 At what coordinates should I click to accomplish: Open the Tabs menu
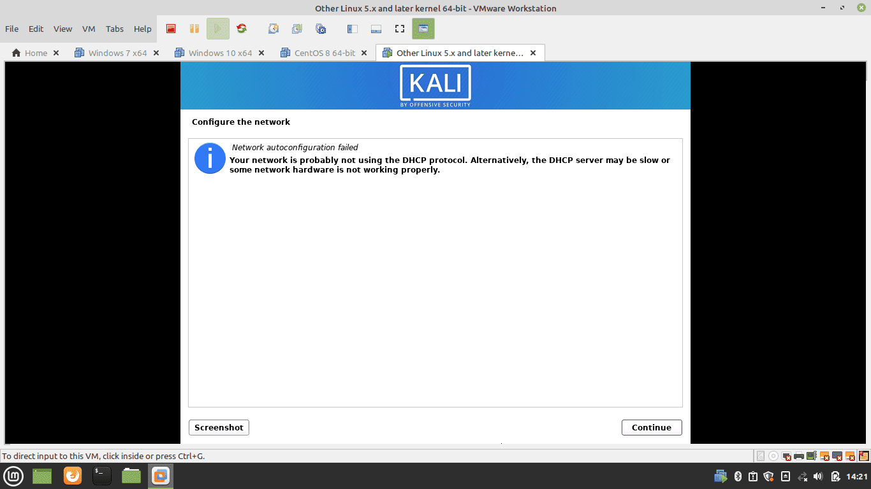pyautogui.click(x=115, y=29)
